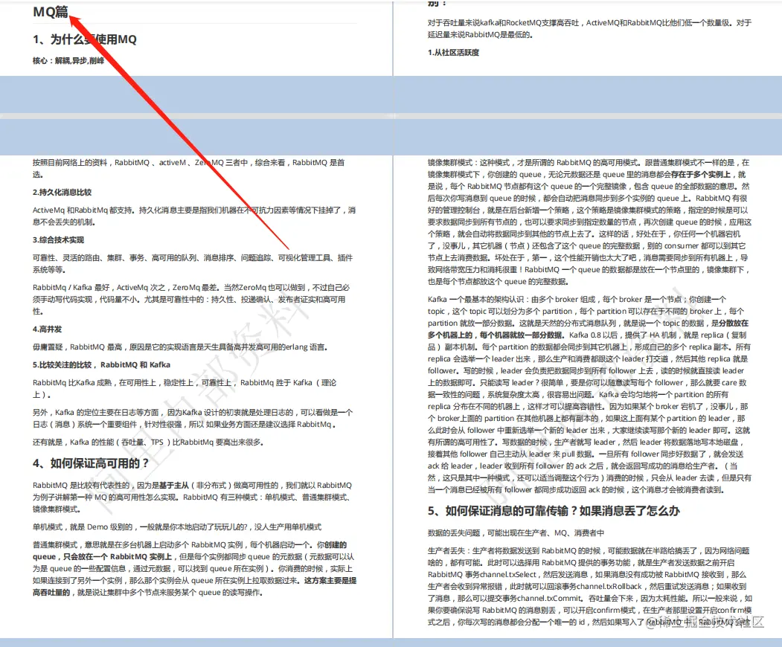Click the line '核心：解耦,异步,削峰'
Screen dimensions: 782x647
pyautogui.click(x=68, y=61)
